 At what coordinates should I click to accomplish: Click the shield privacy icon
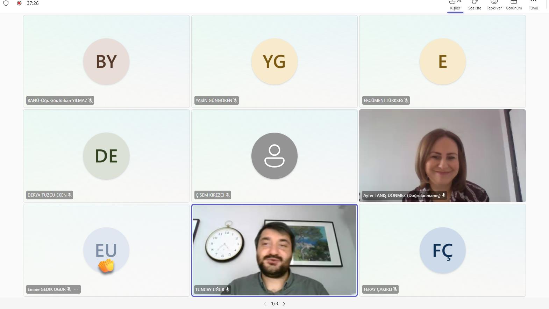pyautogui.click(x=6, y=3)
